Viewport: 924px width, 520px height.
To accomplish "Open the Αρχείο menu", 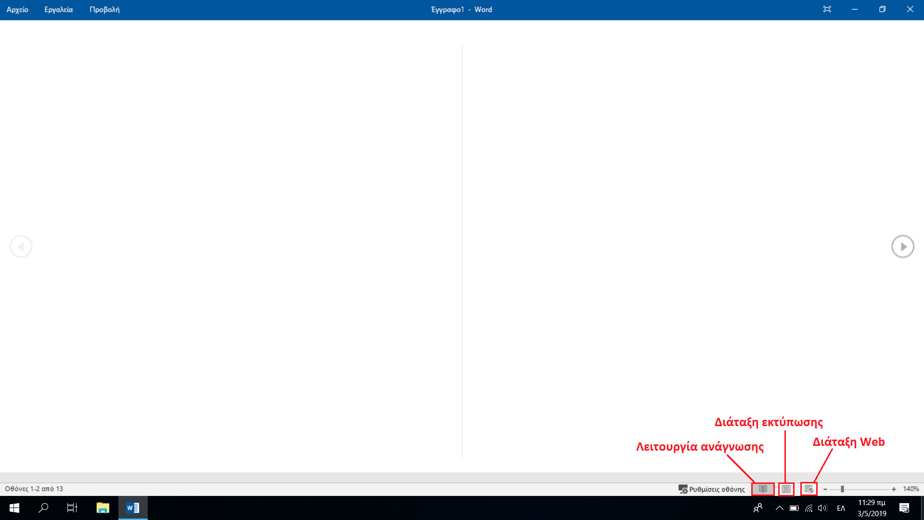I will [17, 10].
